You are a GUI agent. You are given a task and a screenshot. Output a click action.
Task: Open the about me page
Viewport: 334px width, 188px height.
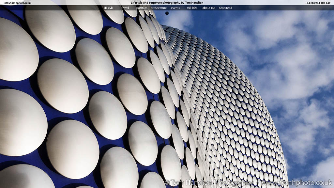[209, 8]
